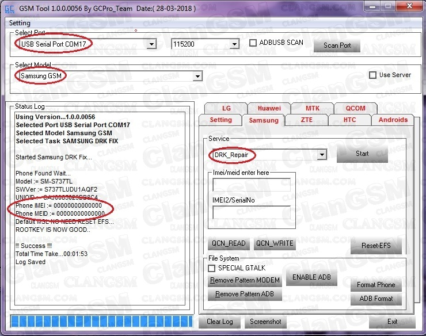Focus the Imei/meid enter here field
Screen dimensions: 426x336
(x=252, y=185)
